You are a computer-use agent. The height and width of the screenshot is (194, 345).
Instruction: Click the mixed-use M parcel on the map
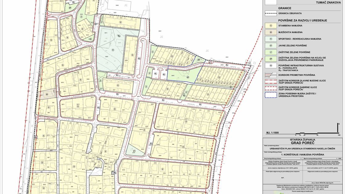point(47,94)
